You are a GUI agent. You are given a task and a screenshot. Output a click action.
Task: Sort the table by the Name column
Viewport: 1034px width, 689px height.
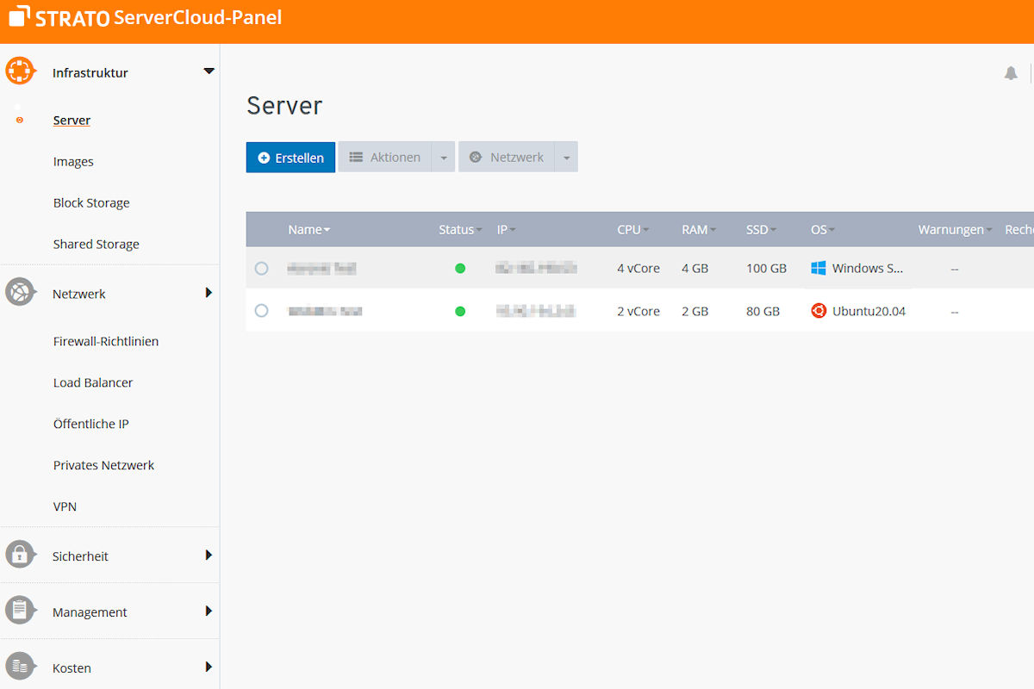pos(308,230)
